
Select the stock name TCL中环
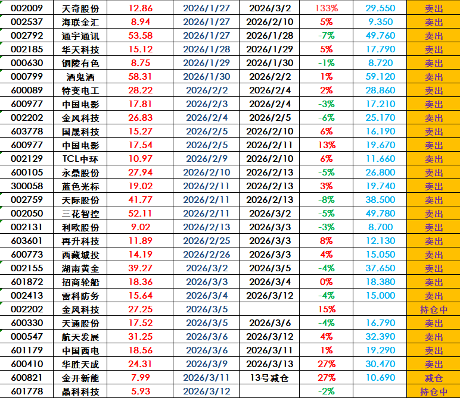(80, 159)
